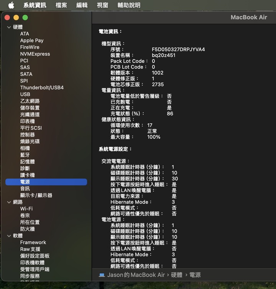Viewport: 276px width, 289px height.
Task: Select USB in the sidebar
Action: point(25,94)
